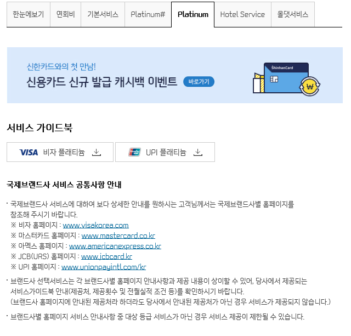Screen dimensions: 351x336
Task: Click the download icon beside UPI 플래티늄
Action: click(198, 152)
